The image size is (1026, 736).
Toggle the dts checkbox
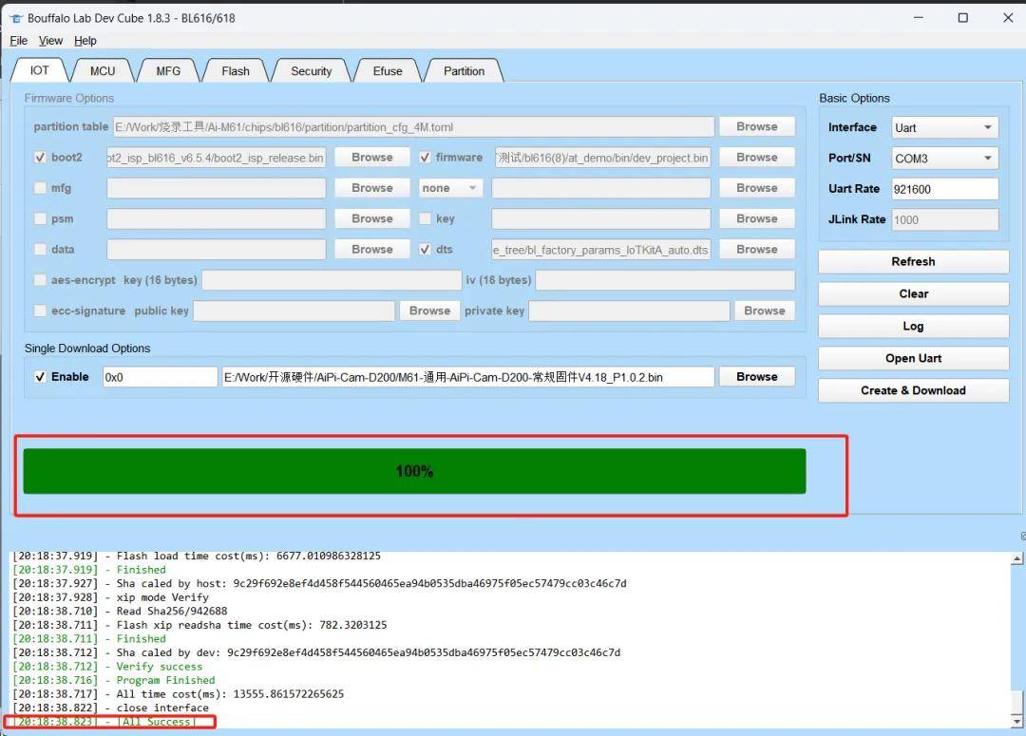click(425, 249)
